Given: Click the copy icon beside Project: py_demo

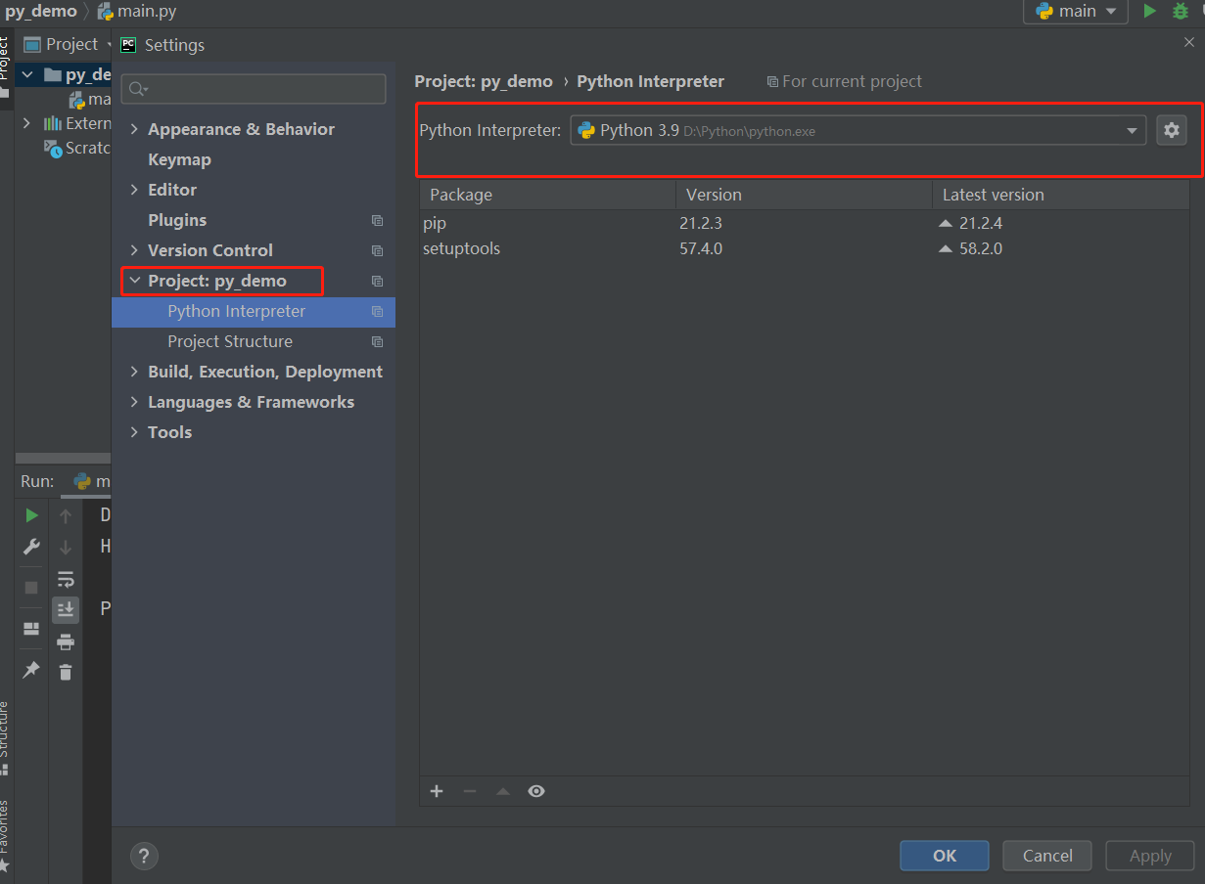Looking at the screenshot, I should (x=377, y=282).
